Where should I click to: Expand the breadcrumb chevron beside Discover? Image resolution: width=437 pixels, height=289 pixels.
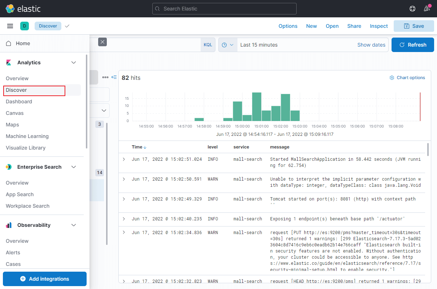coord(67,26)
